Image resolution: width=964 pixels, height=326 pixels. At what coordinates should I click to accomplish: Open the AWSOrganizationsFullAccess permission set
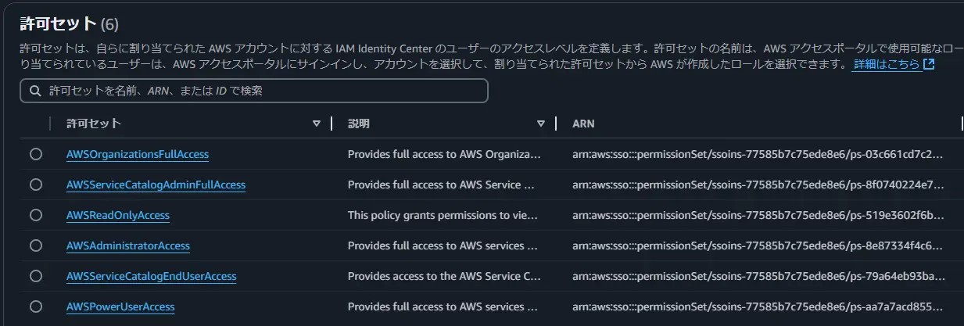tap(138, 154)
